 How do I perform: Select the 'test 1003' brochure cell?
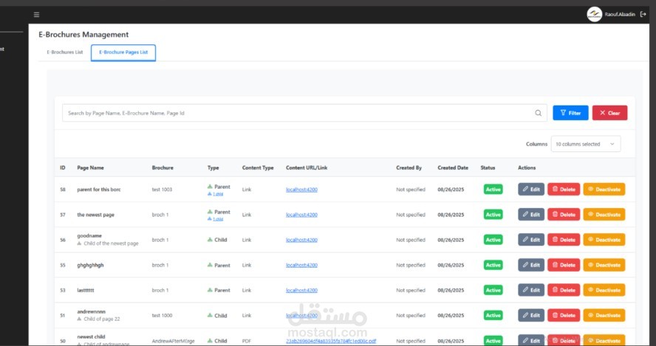[162, 190]
